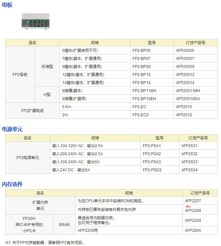Click the NEW badge above AFP2208
This screenshot has height=246, width=221.
pos(188,206)
